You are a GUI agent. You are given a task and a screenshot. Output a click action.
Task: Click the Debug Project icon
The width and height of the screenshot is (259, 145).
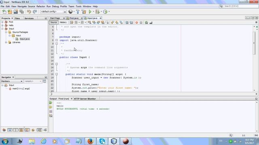point(98,12)
